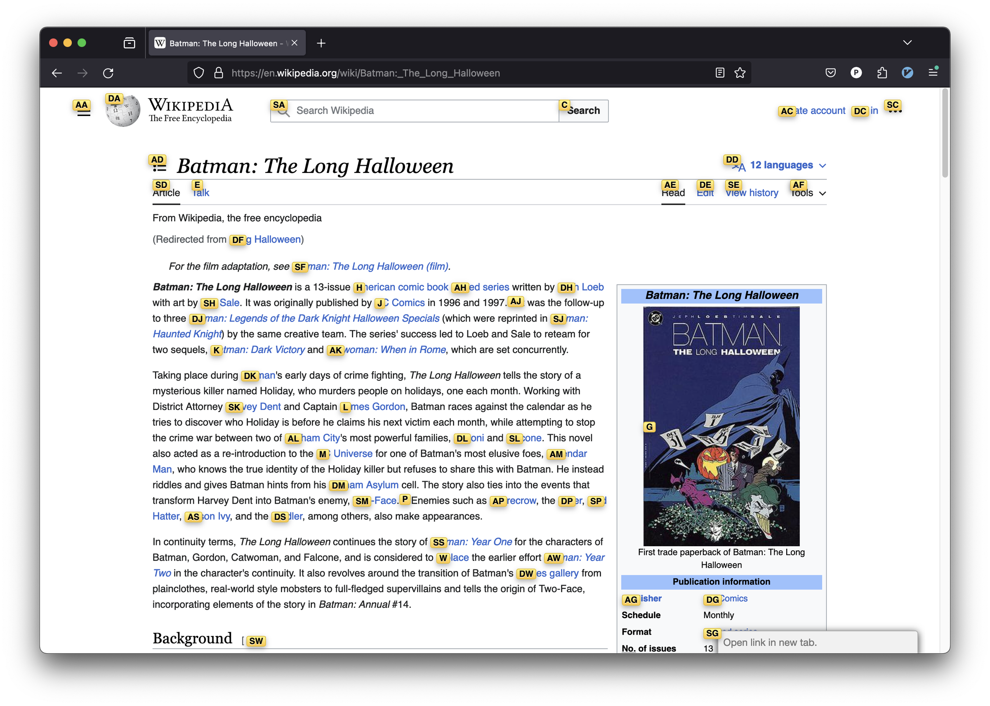Open the Long Halloween redirect link
The image size is (990, 706).
pos(266,239)
